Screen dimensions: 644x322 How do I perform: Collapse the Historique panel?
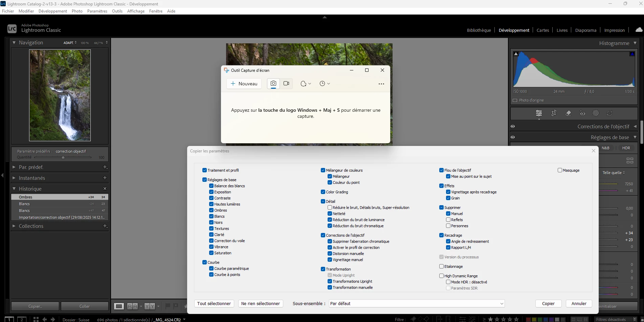14,189
